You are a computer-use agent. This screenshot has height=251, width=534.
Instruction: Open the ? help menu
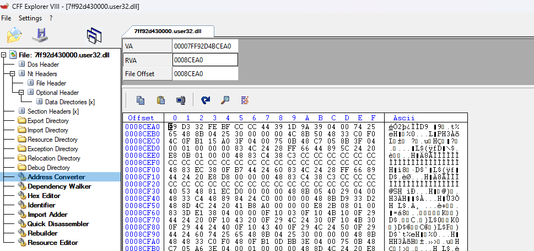(51, 18)
